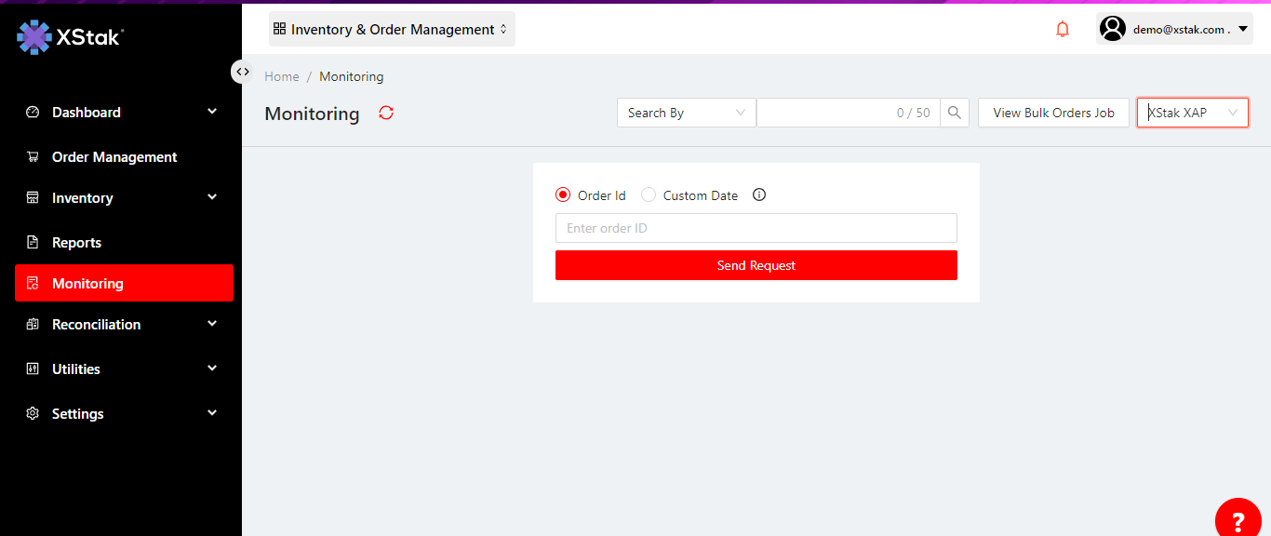Open the XStak XAP dropdown
Screen dimensions: 1271x536
pyautogui.click(x=1192, y=113)
